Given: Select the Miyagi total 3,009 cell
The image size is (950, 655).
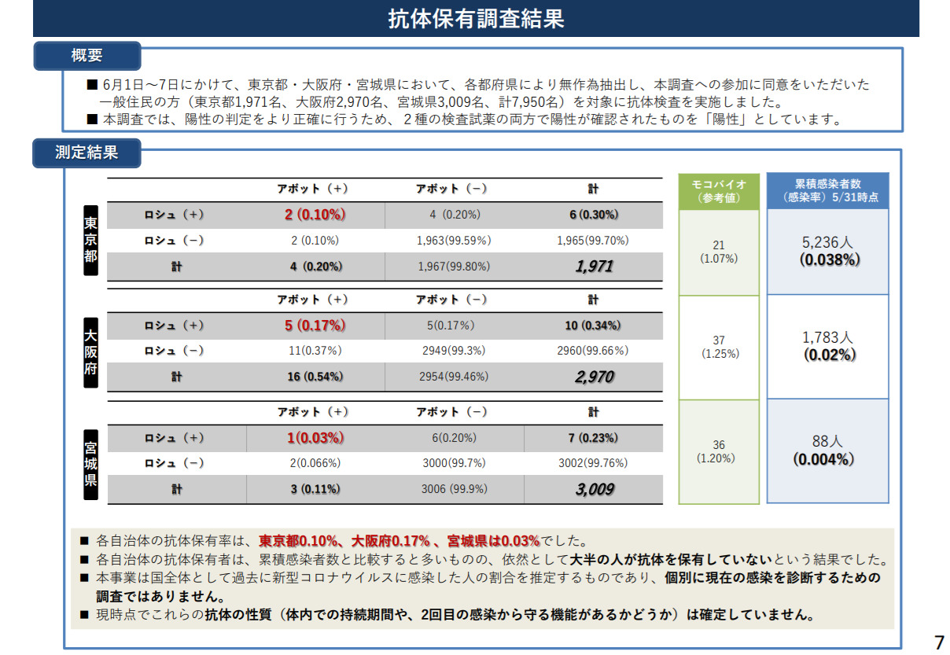Looking at the screenshot, I should click(x=593, y=489).
